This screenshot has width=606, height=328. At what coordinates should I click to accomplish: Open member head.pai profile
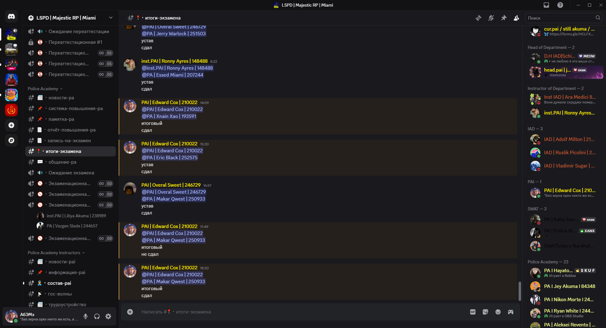click(566, 72)
